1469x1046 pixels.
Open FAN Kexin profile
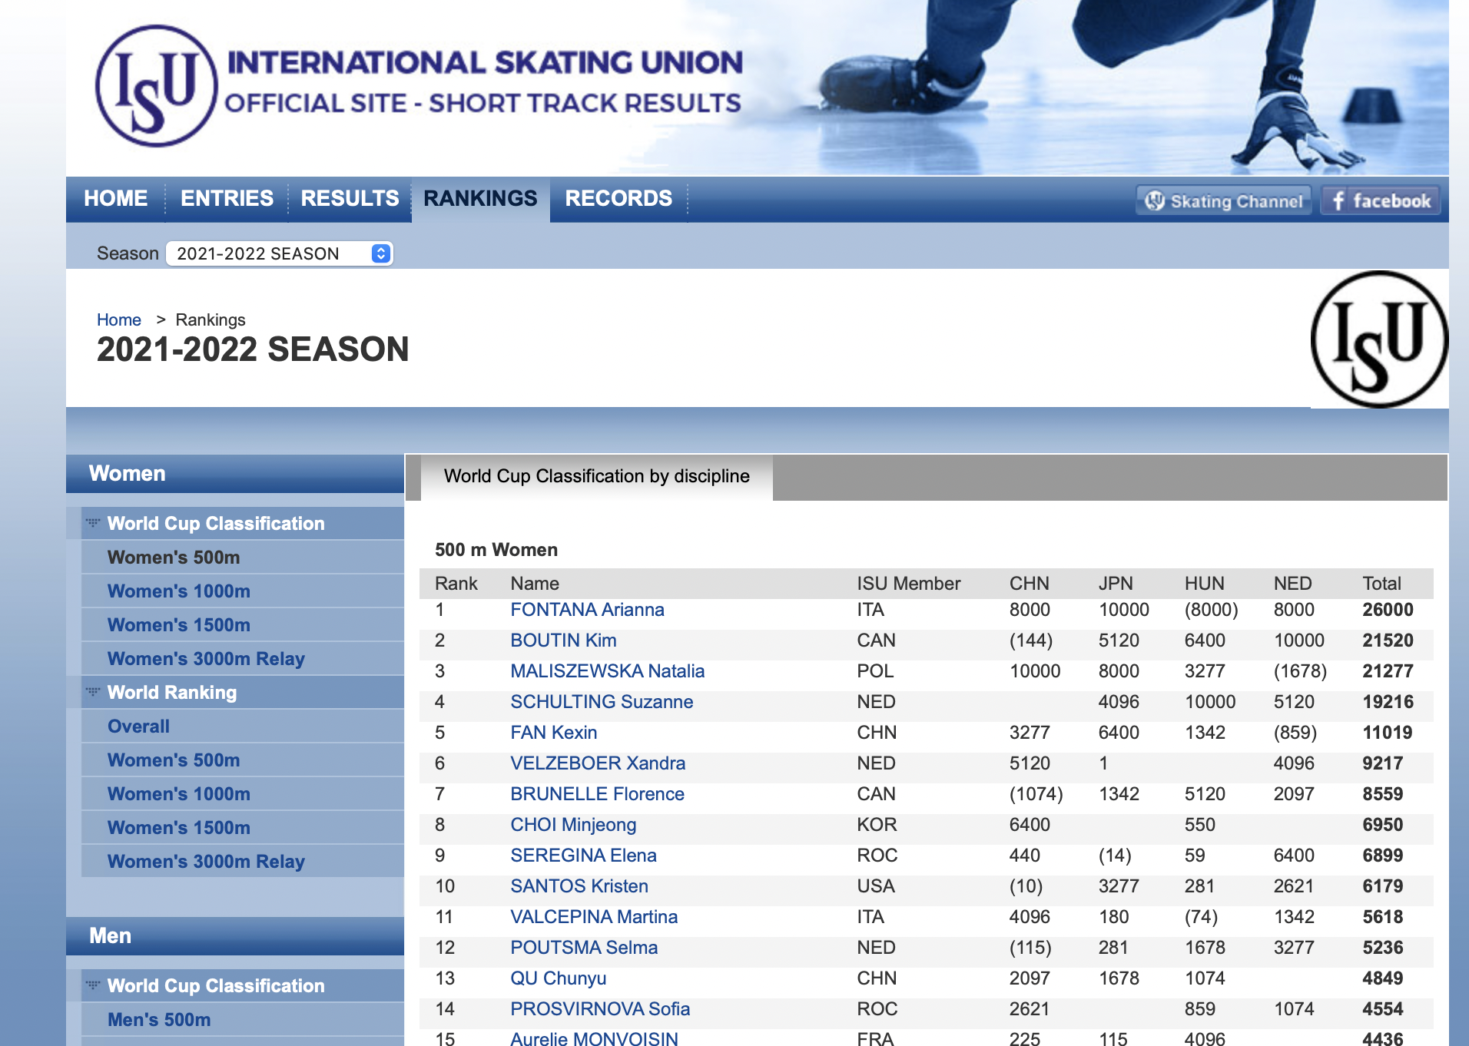coord(553,733)
